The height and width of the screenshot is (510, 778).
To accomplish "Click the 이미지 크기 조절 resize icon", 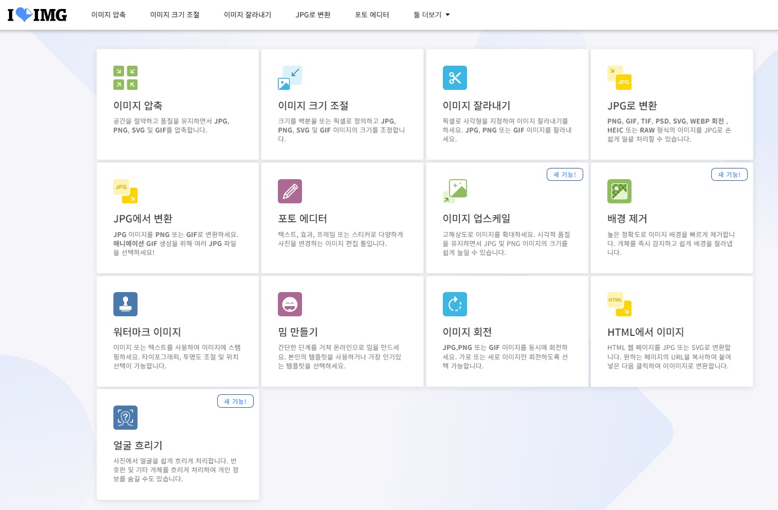I will click(x=290, y=78).
